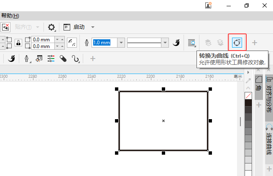The height and width of the screenshot is (176, 273).
Task: Open the outline width dropdown
Action: click(x=121, y=43)
